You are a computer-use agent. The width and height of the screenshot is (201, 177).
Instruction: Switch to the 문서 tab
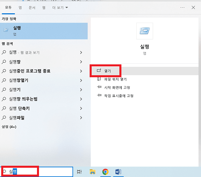coord(32,8)
